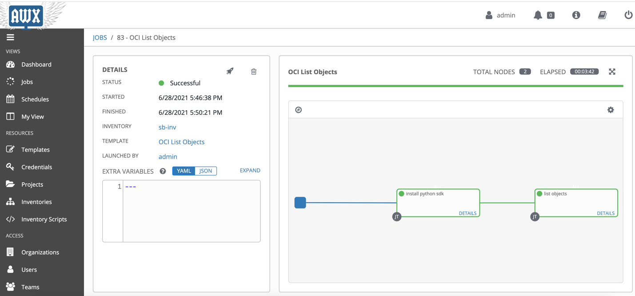Open notifications via the bell icon
The height and width of the screenshot is (296, 635).
[539, 15]
